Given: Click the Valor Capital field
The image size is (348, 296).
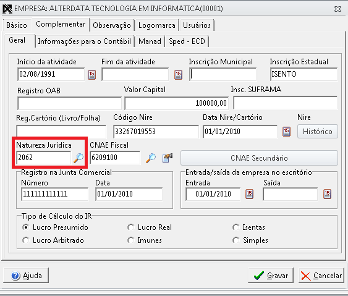Looking at the screenshot, I should 176,103.
